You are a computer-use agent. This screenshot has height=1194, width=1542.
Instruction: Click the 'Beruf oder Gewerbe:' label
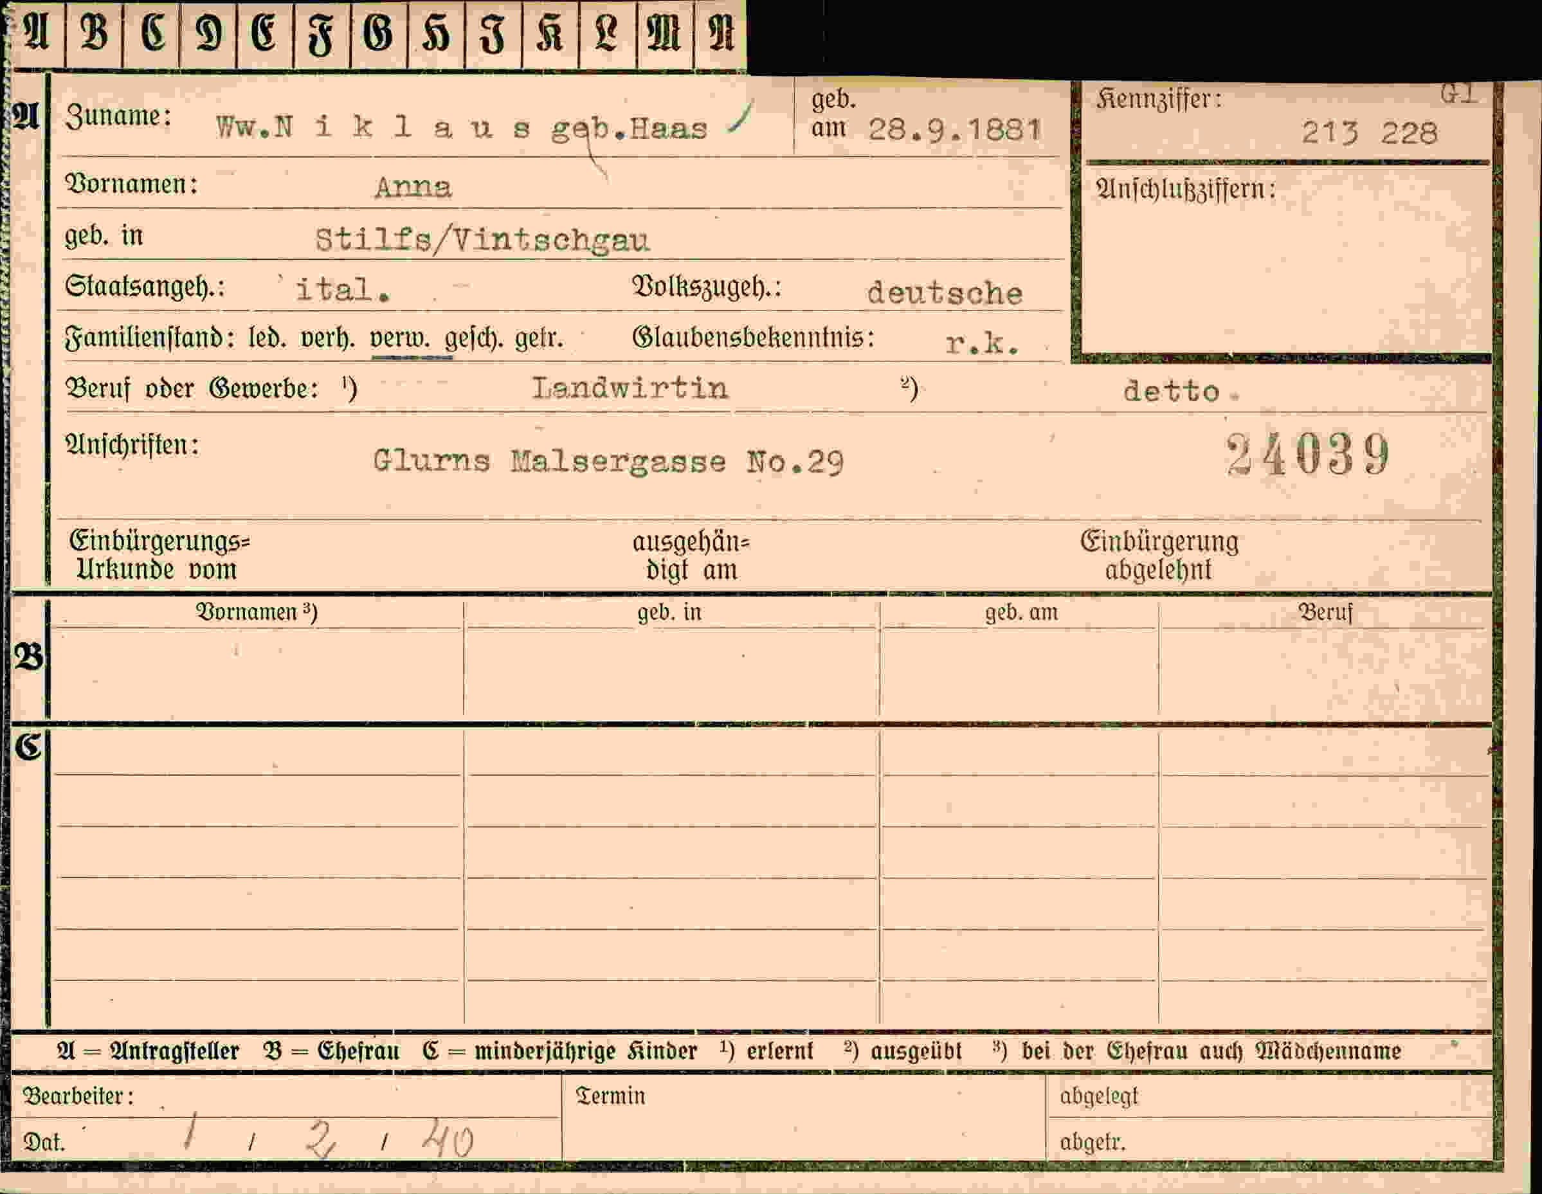[192, 388]
